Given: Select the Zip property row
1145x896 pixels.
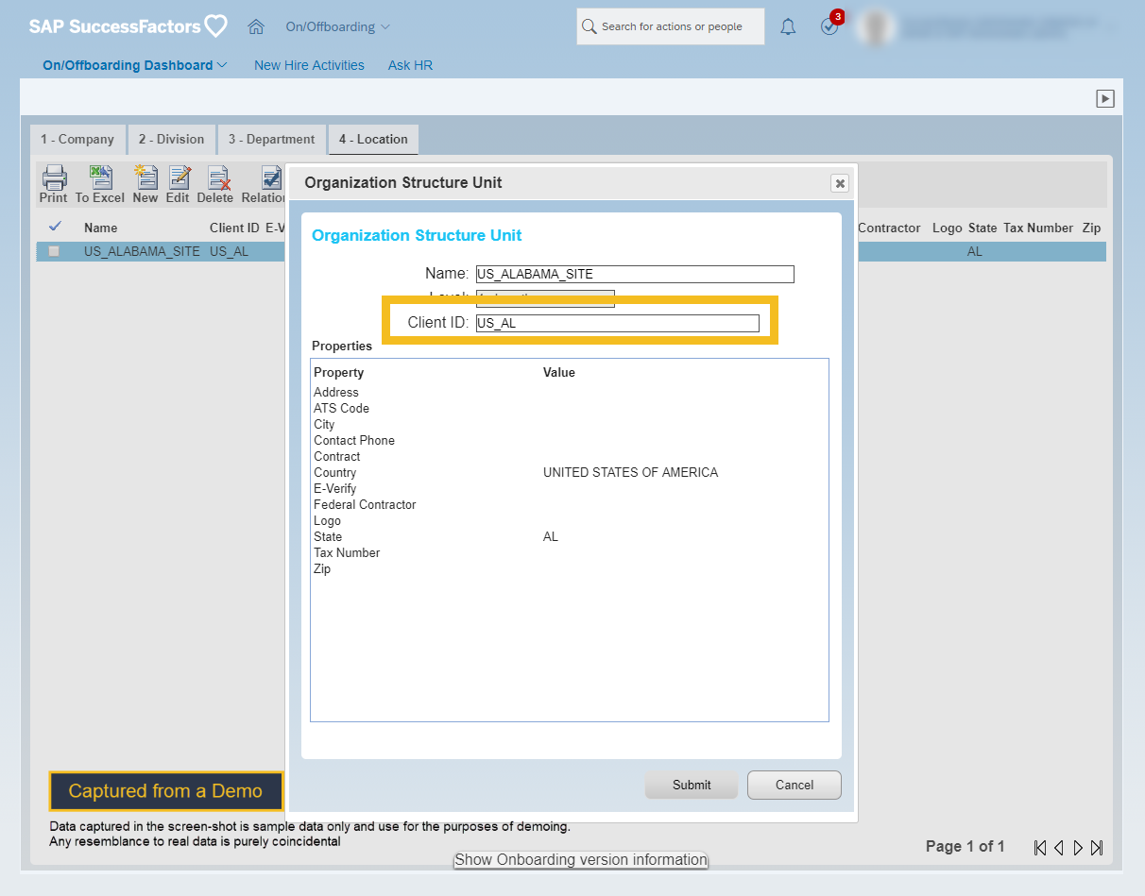Looking at the screenshot, I should (x=322, y=568).
